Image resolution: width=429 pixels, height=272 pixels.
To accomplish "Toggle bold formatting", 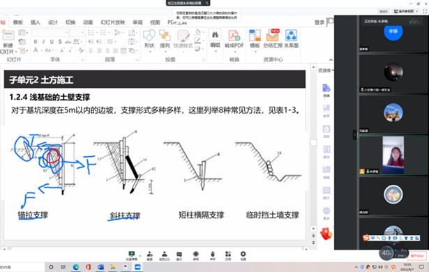I will pos(36,42).
